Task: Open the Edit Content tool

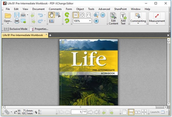Action: tap(114, 18)
